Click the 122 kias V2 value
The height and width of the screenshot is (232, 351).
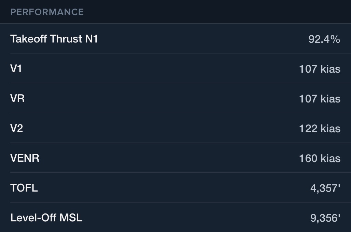(x=320, y=129)
